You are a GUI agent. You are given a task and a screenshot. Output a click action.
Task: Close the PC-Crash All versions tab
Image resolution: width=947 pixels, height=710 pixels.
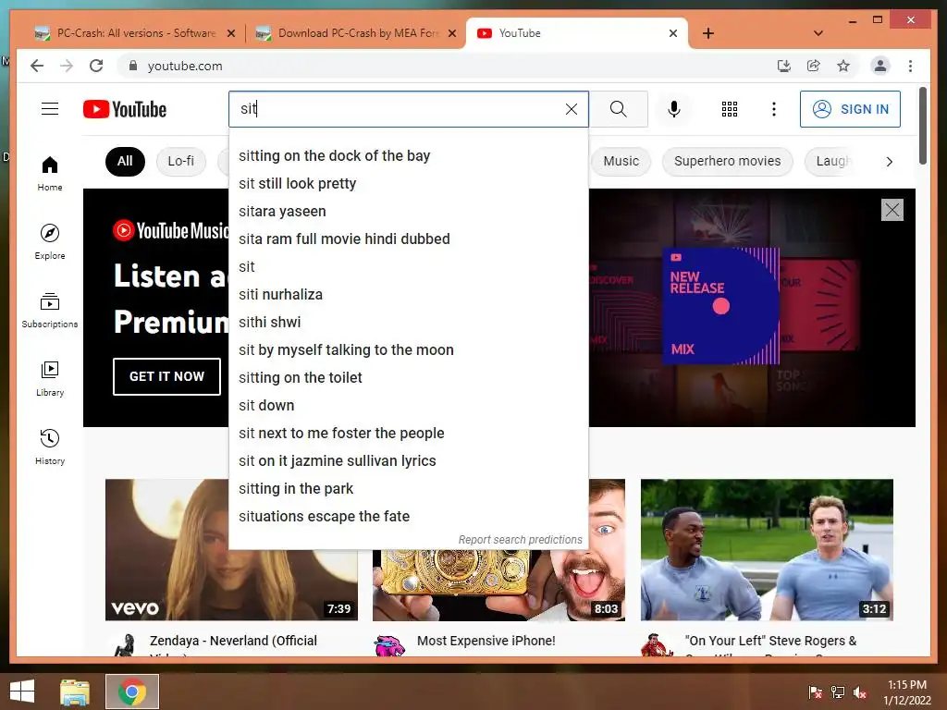coord(230,33)
